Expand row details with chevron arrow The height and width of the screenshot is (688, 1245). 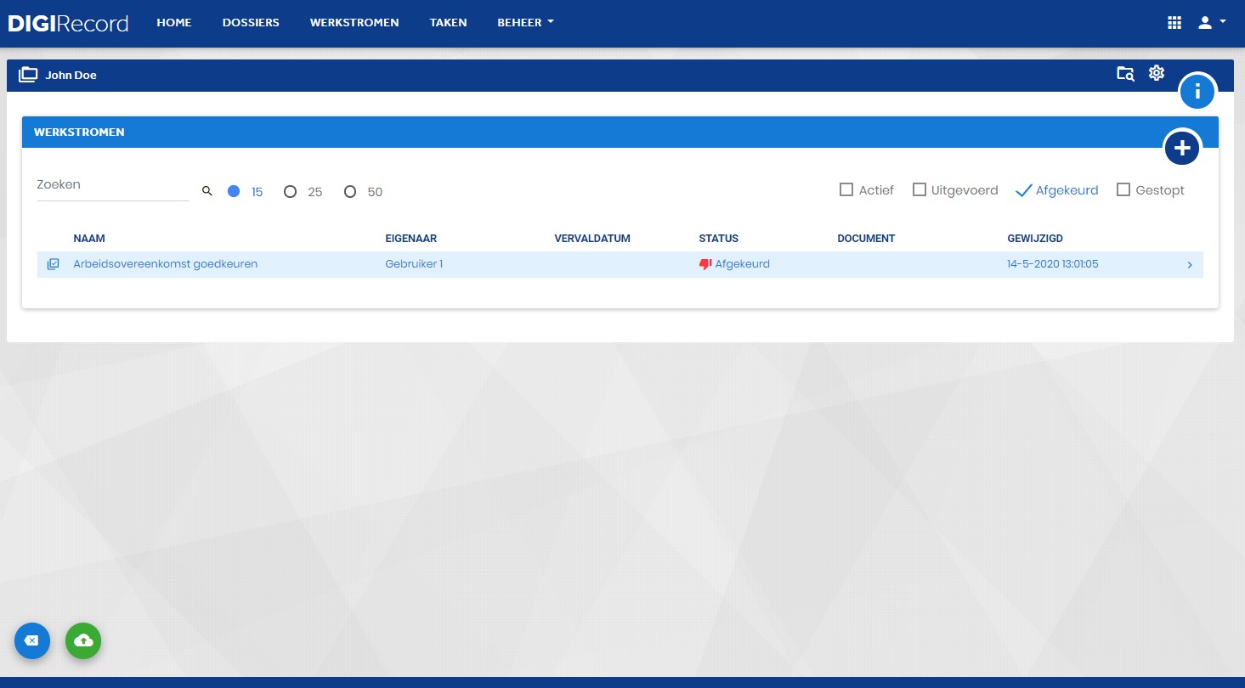[x=1190, y=265]
